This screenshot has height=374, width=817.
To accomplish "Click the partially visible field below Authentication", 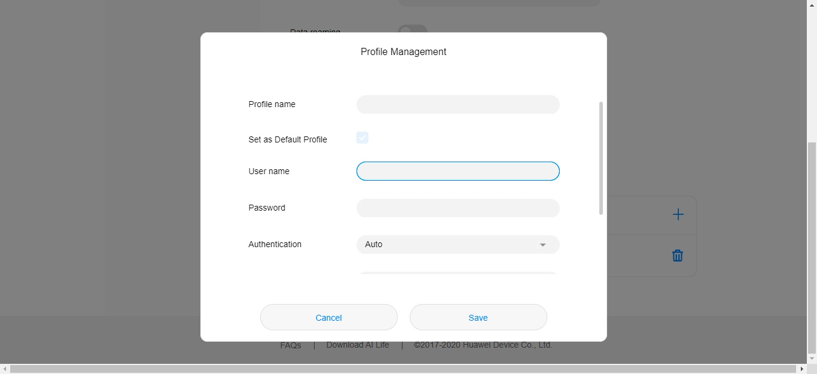I will click(x=458, y=273).
